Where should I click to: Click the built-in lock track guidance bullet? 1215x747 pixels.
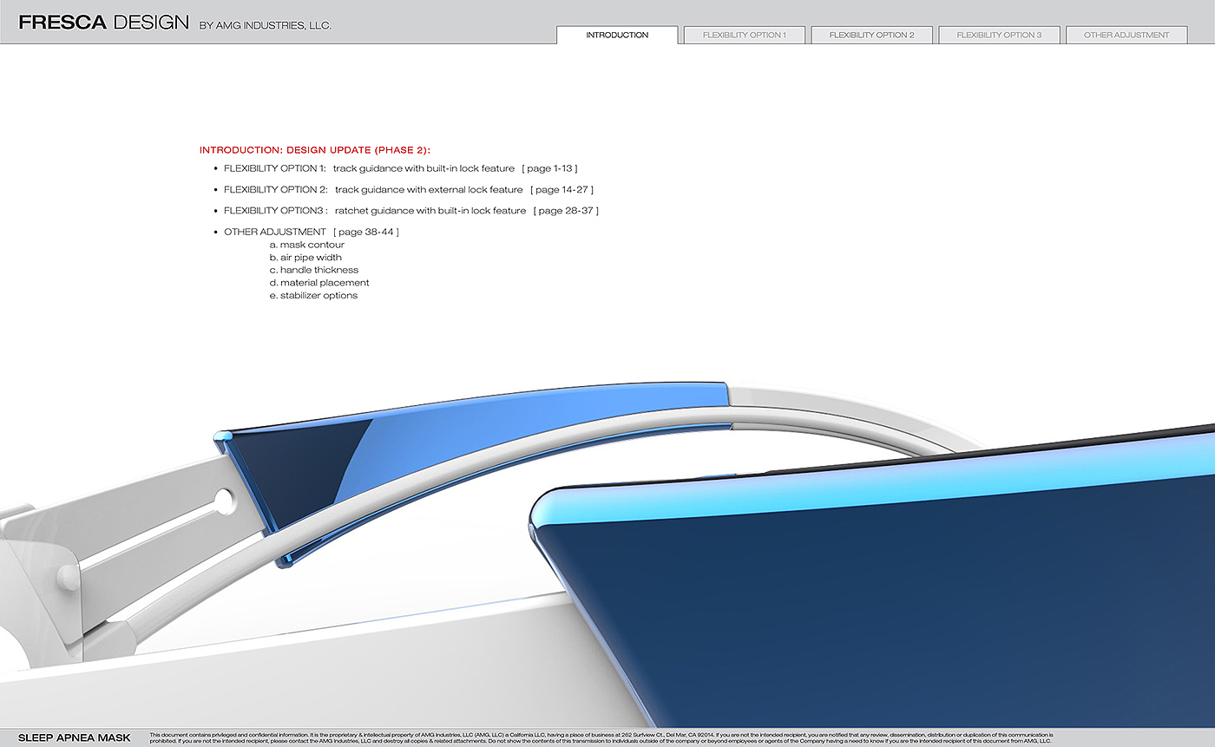pos(399,168)
